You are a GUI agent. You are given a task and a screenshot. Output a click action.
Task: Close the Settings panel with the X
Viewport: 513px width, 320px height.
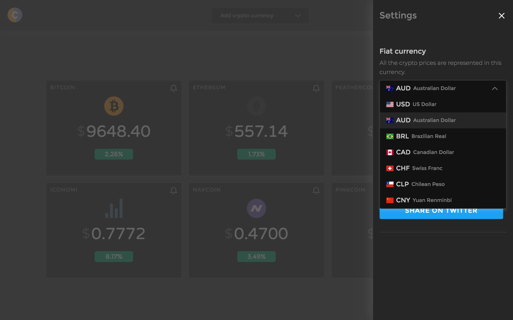pos(501,16)
